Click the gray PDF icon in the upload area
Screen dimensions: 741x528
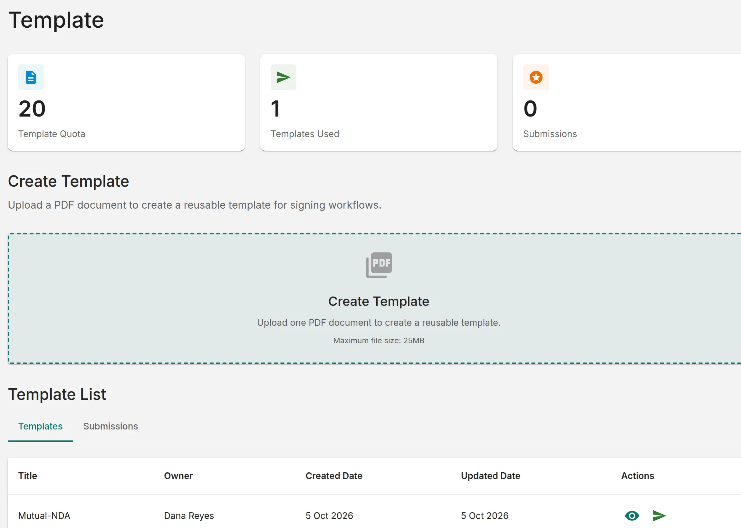point(379,265)
